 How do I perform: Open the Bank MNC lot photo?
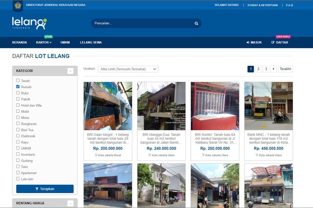[268, 106]
